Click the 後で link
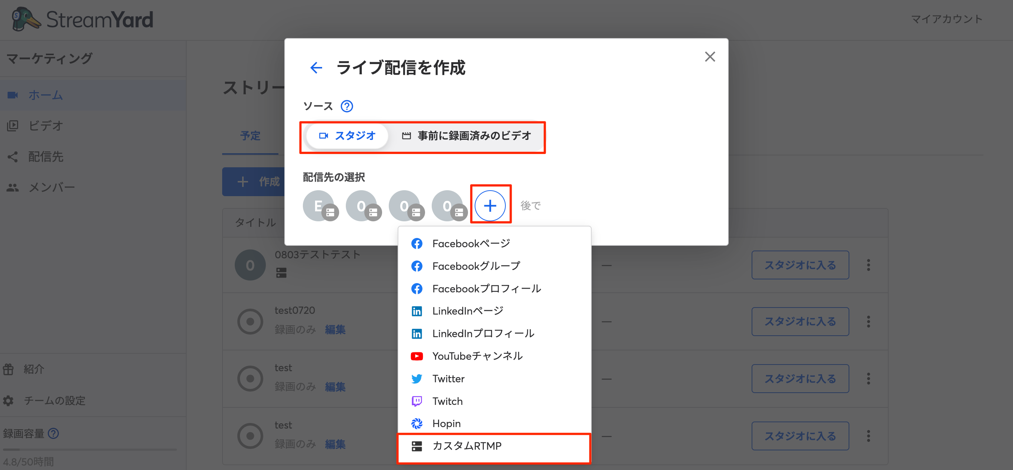 531,205
